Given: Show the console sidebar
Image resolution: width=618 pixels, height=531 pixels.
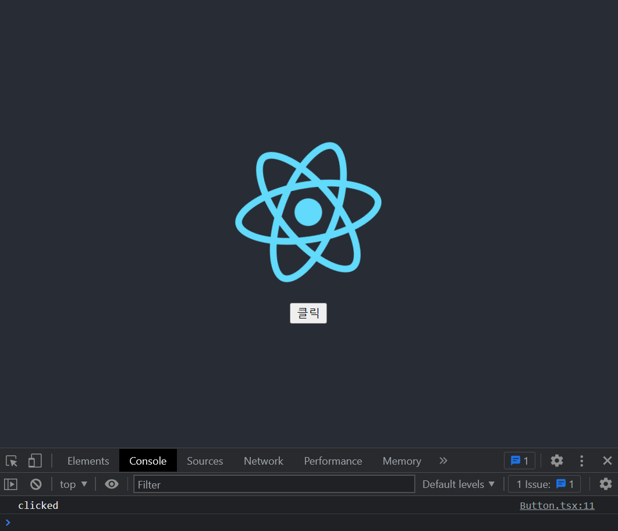Looking at the screenshot, I should coord(10,484).
